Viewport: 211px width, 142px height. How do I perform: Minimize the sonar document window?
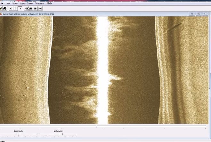pos(192,14)
